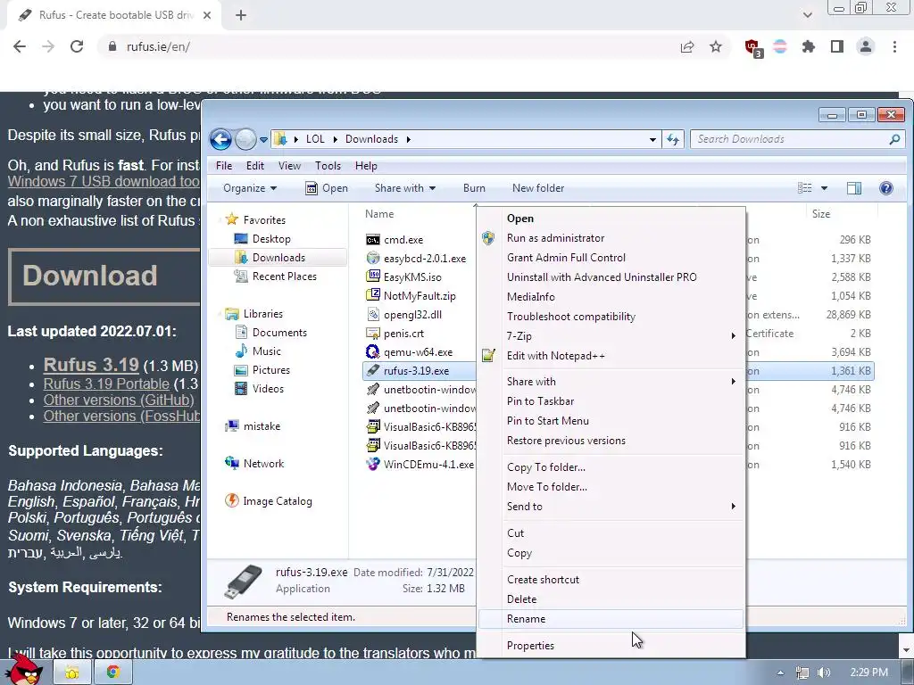Viewport: 914px width, 685px height.
Task: Click the Open toolbar button
Action: coord(327,188)
